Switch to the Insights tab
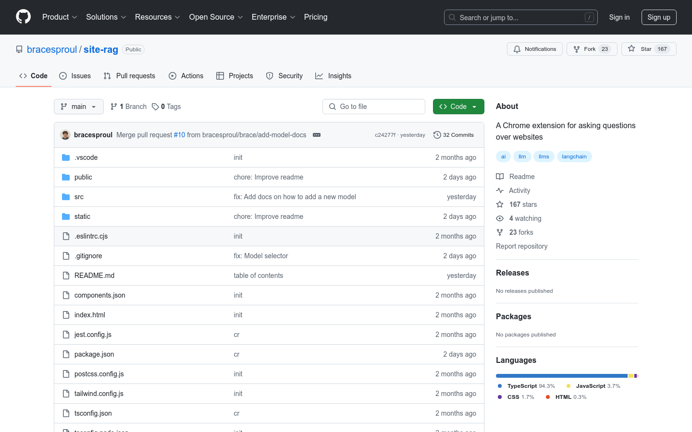 click(334, 76)
